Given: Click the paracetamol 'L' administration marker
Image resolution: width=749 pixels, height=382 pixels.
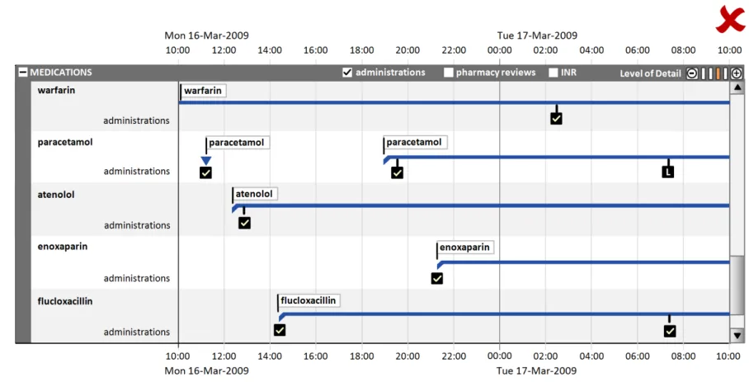Looking at the screenshot, I should (668, 172).
